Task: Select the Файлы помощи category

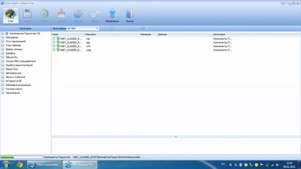Action: pyautogui.click(x=14, y=49)
